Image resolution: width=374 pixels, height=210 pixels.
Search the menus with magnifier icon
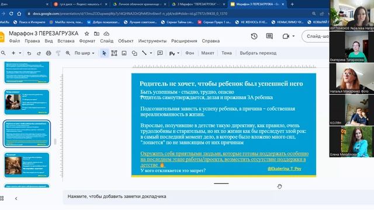click(4, 53)
